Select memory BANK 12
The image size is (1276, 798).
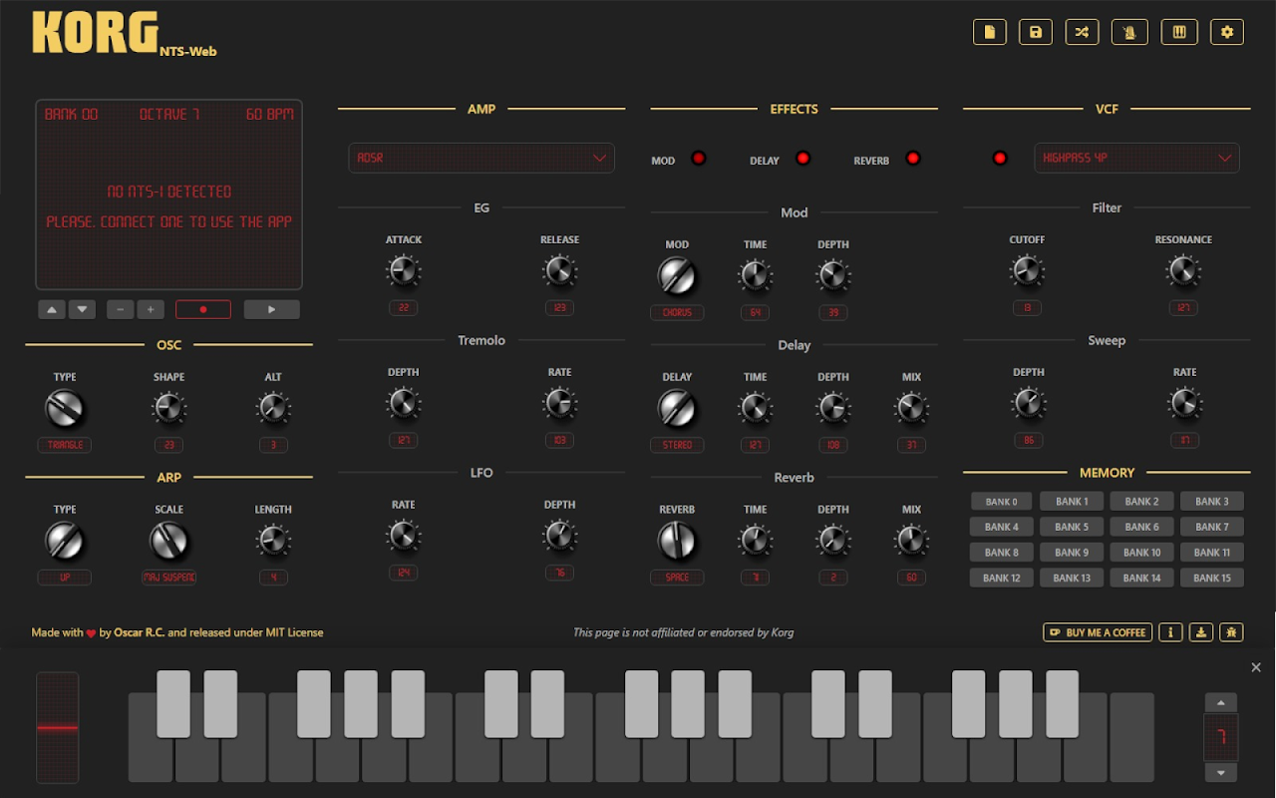point(1002,578)
